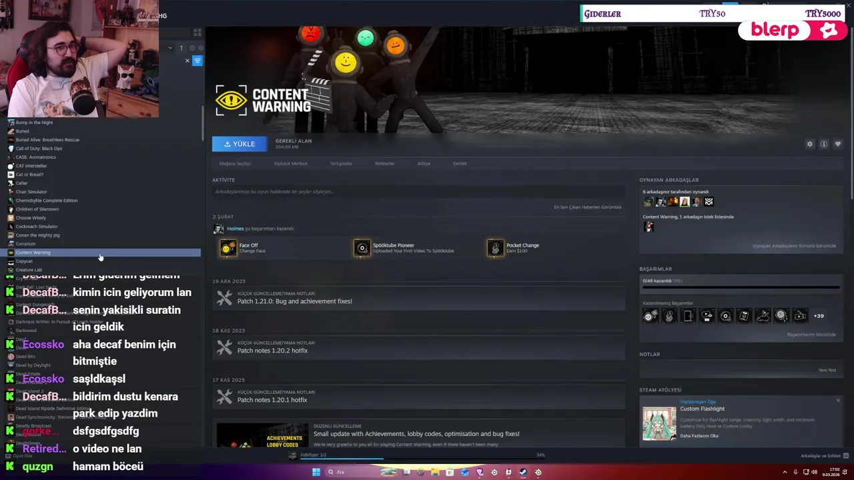The height and width of the screenshot is (480, 854).
Task: Click the blerp logo overlay
Action: tap(793, 31)
